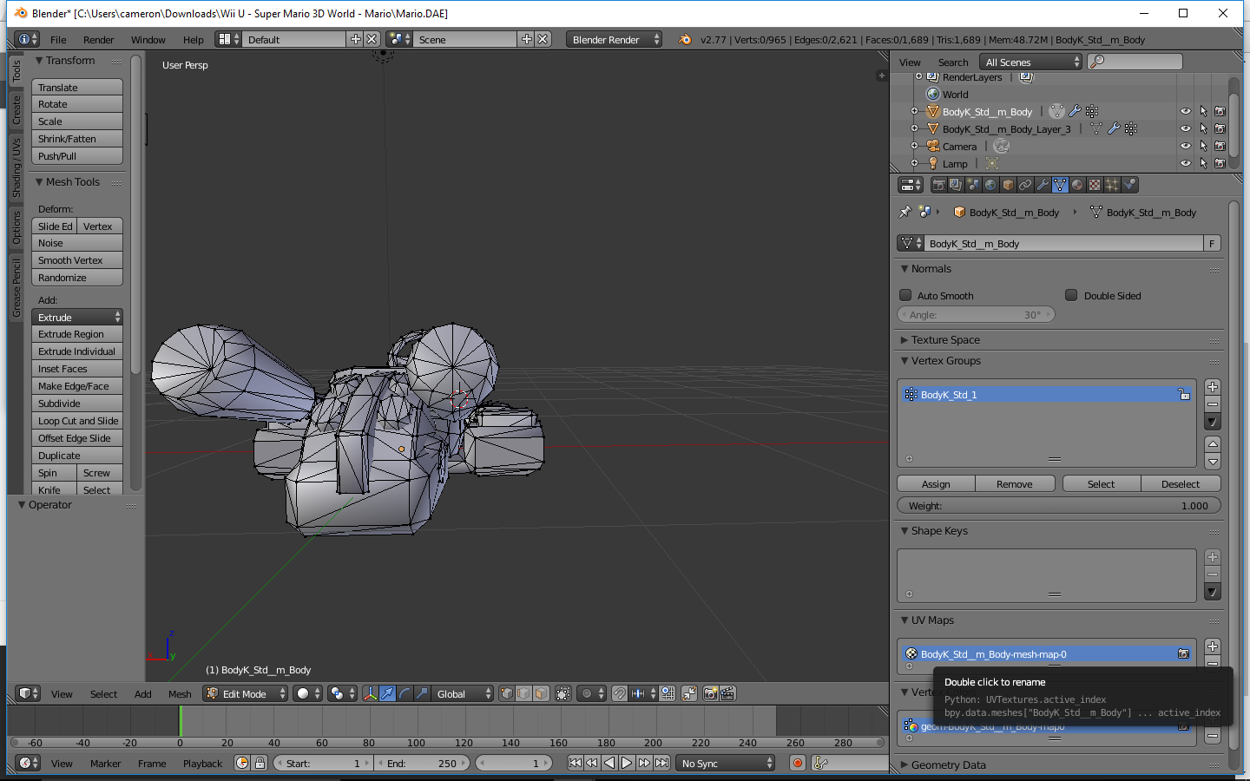Enable the Auto Smooth checkbox
The height and width of the screenshot is (781, 1250).
(x=905, y=295)
